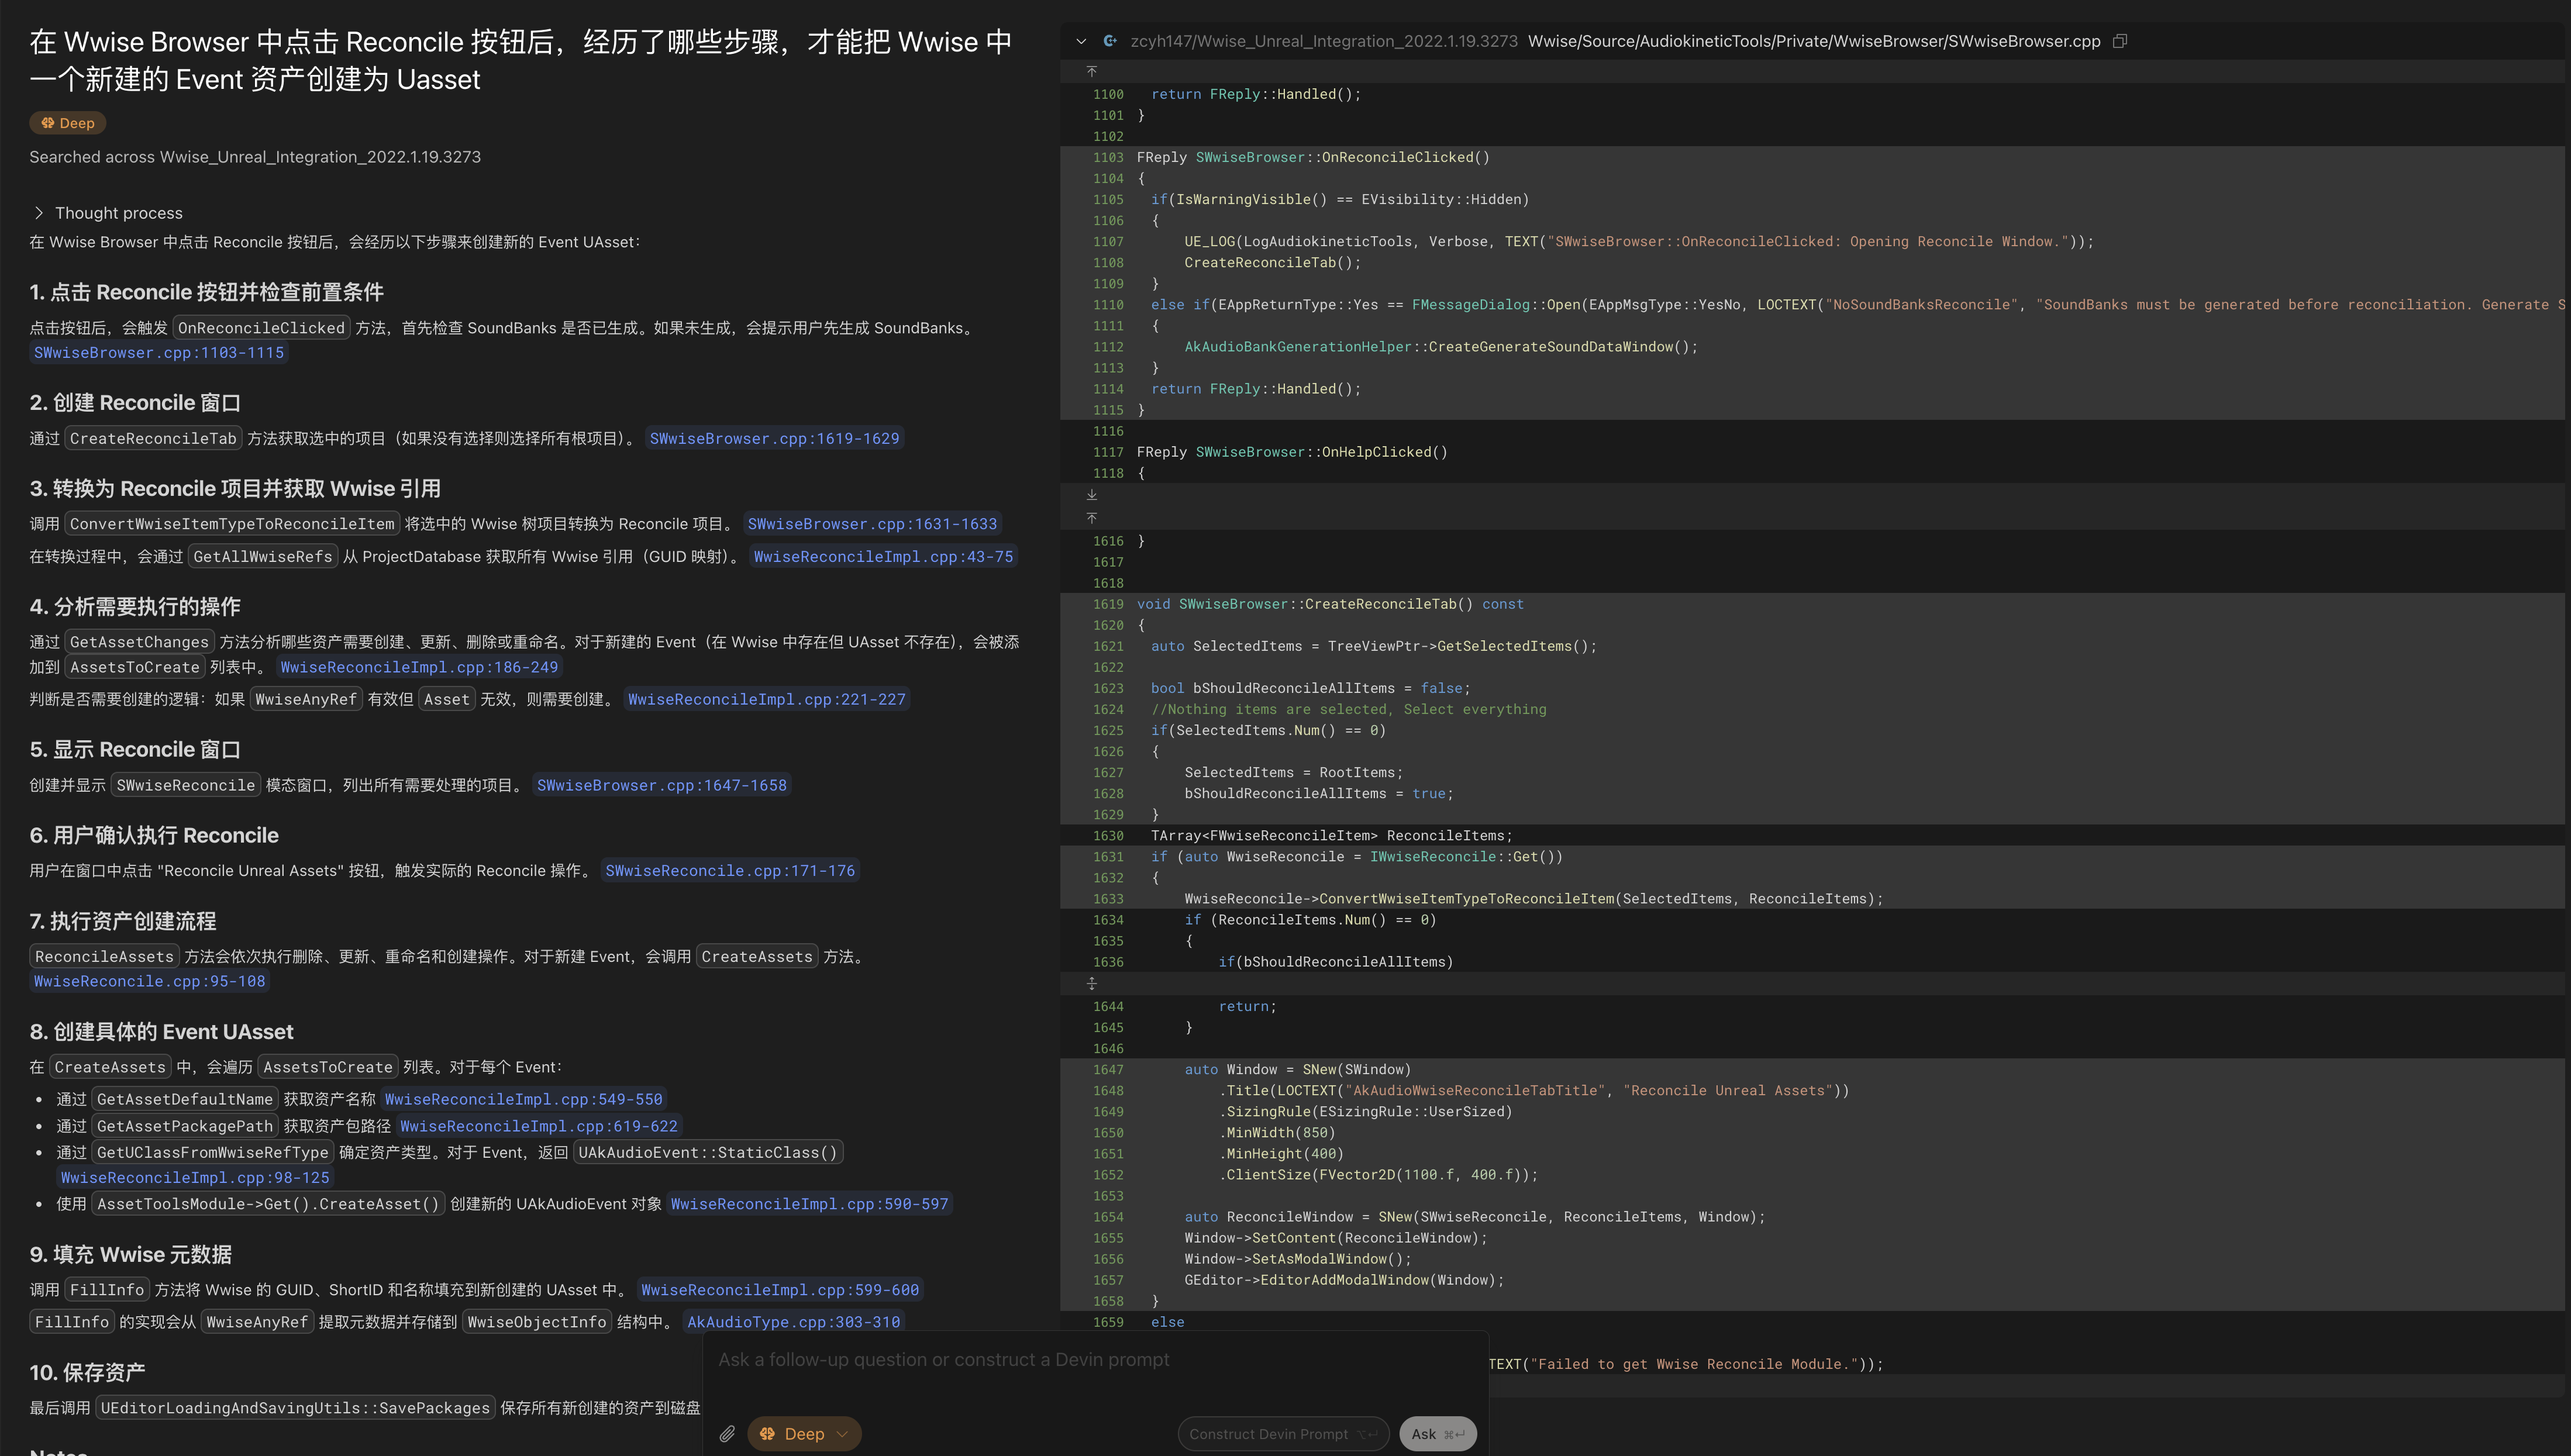Click repository name zcyh147/Wwise_Unreal_Integration in header
Image resolution: width=2571 pixels, height=1456 pixels.
pyautogui.click(x=1323, y=41)
